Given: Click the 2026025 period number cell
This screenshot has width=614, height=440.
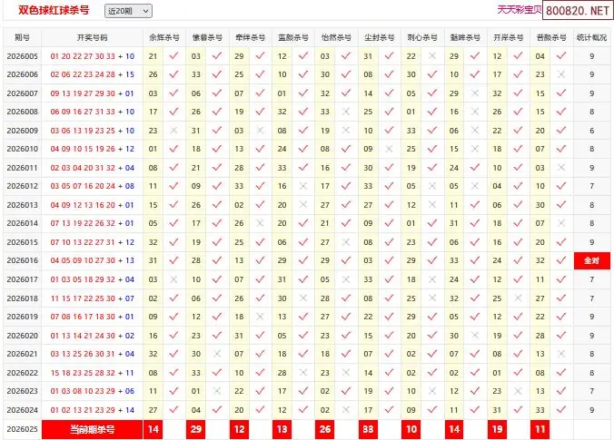Looking at the screenshot, I should (x=22, y=428).
